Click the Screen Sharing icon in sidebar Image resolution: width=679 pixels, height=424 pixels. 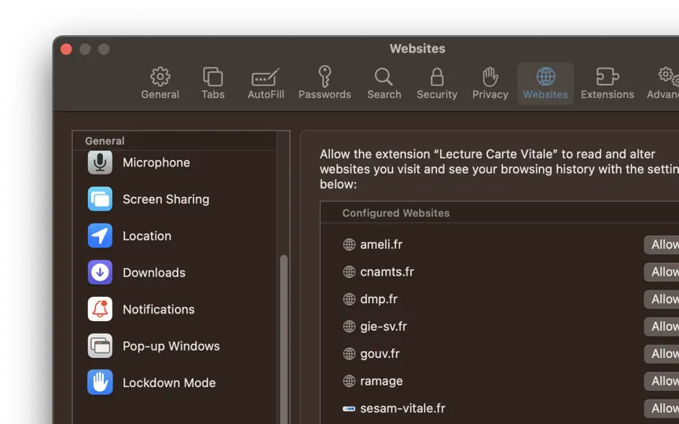(x=100, y=199)
